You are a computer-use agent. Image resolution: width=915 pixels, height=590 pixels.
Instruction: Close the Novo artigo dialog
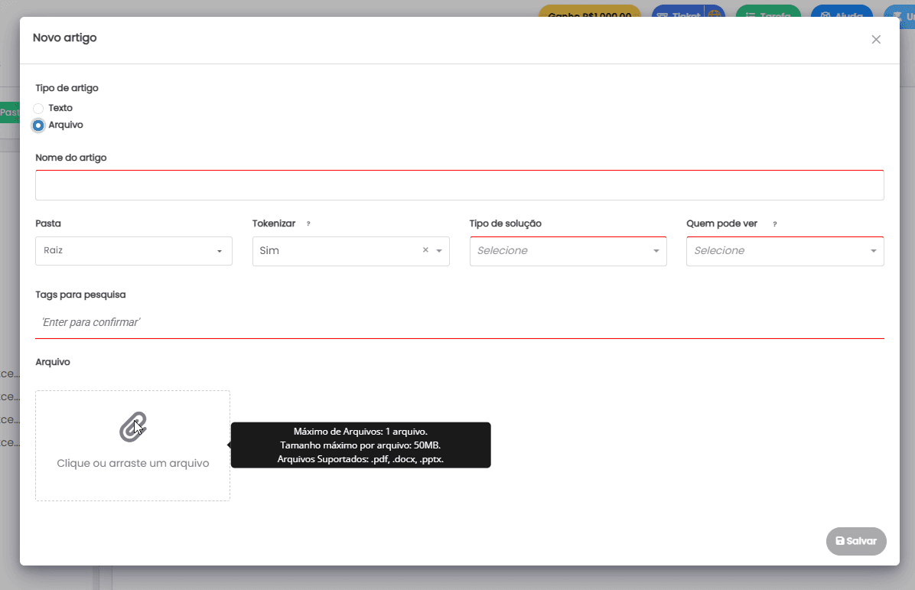tap(876, 39)
